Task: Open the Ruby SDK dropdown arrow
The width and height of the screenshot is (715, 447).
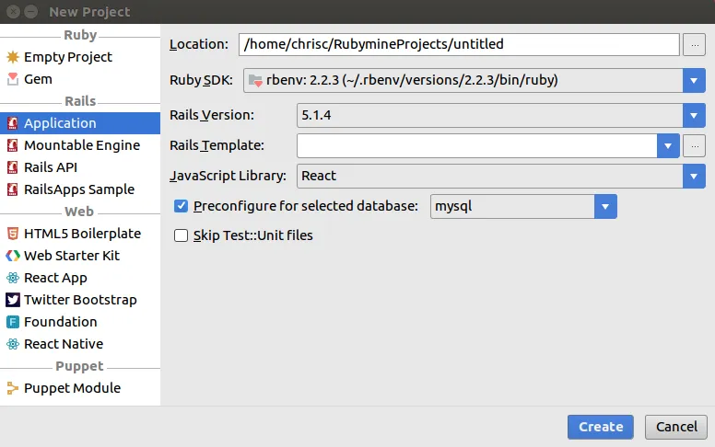Action: click(694, 81)
